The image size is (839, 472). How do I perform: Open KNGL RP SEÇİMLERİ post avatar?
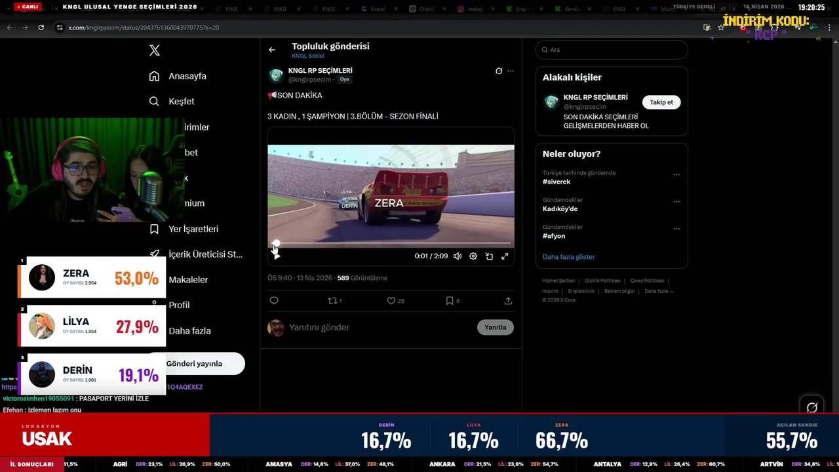[x=276, y=75]
